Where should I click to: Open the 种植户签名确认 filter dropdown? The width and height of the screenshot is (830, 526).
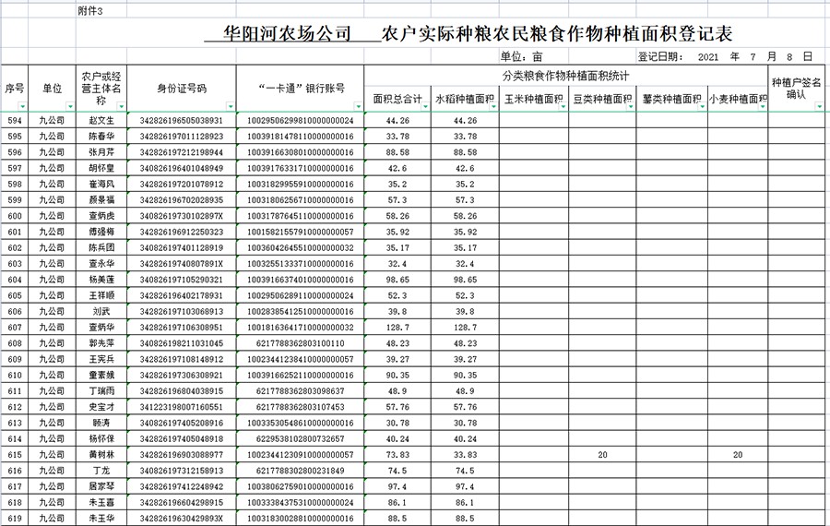coord(819,107)
